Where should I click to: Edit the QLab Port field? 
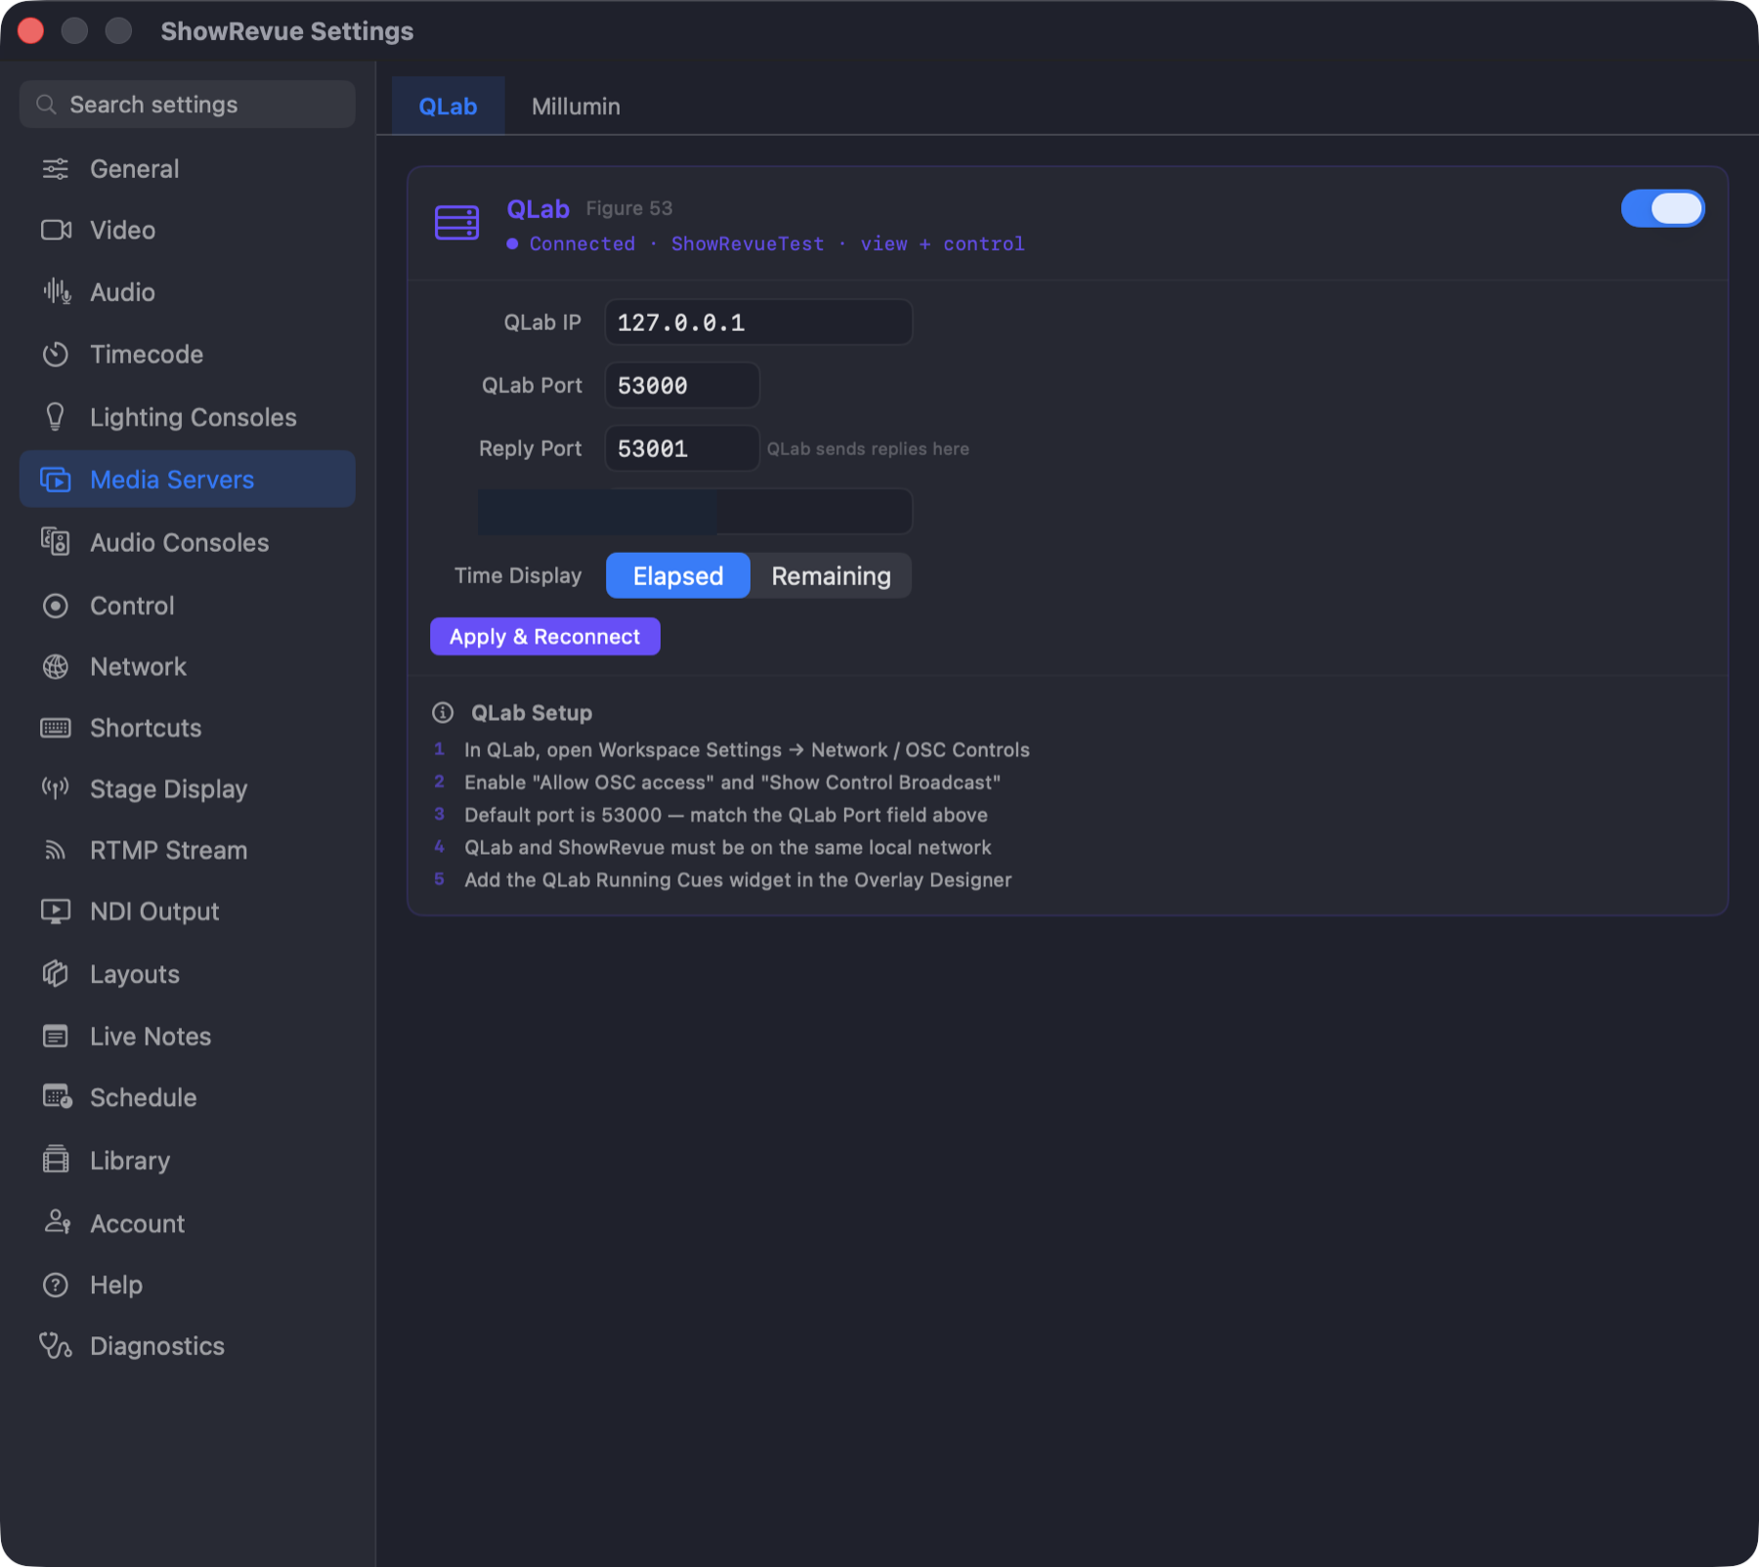coord(682,385)
